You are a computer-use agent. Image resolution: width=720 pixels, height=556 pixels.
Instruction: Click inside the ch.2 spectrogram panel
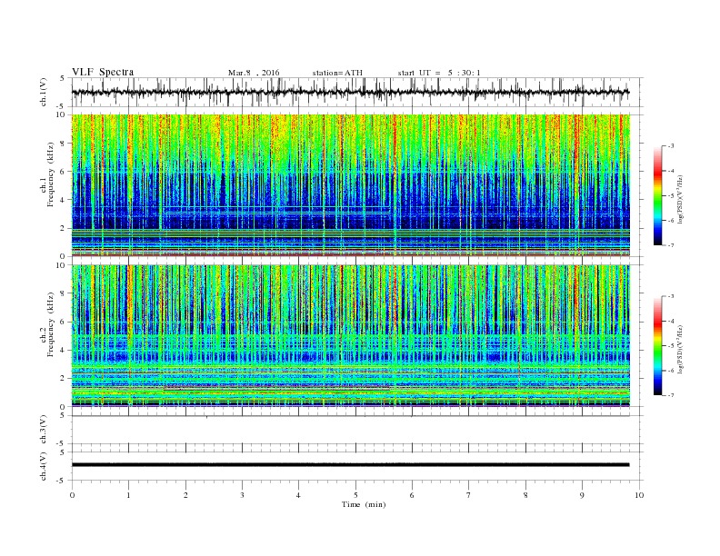350,335
